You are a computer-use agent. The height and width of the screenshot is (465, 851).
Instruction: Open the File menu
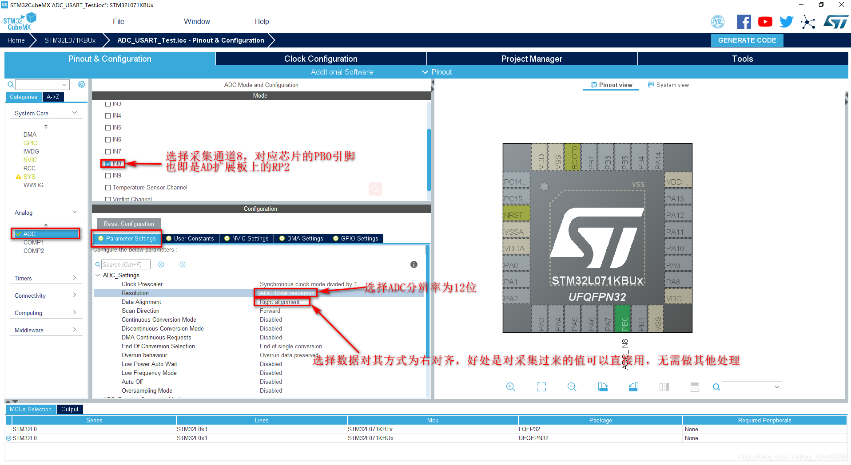119,21
